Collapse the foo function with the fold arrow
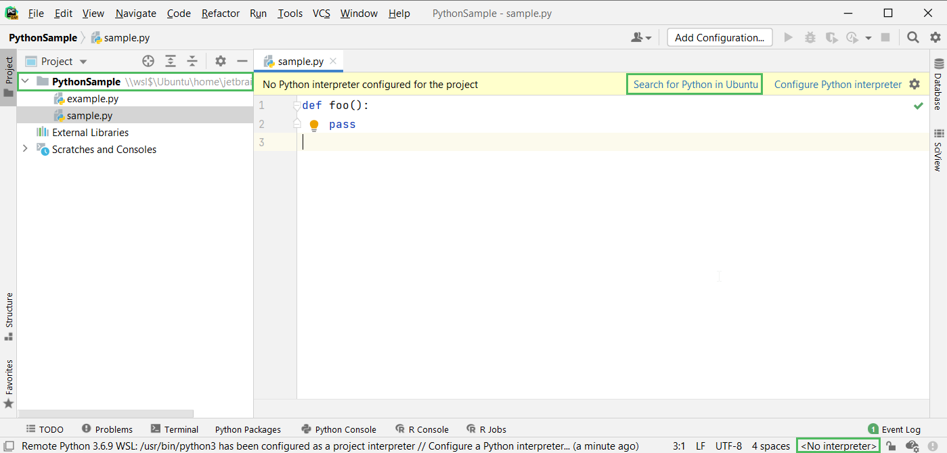 296,105
